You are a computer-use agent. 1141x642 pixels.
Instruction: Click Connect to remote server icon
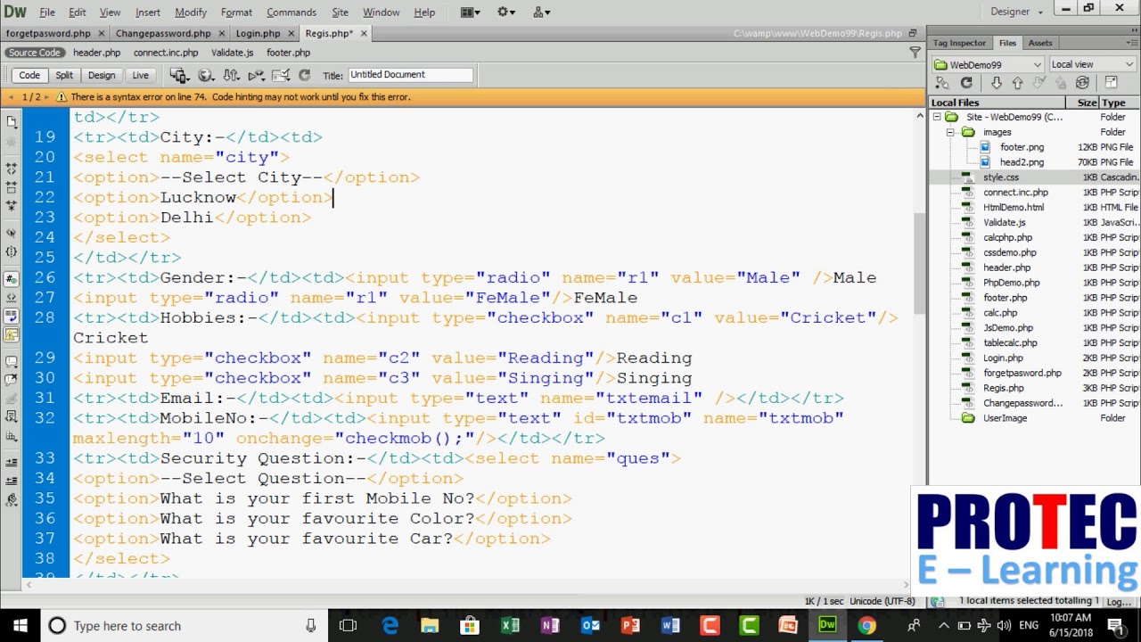(942, 83)
